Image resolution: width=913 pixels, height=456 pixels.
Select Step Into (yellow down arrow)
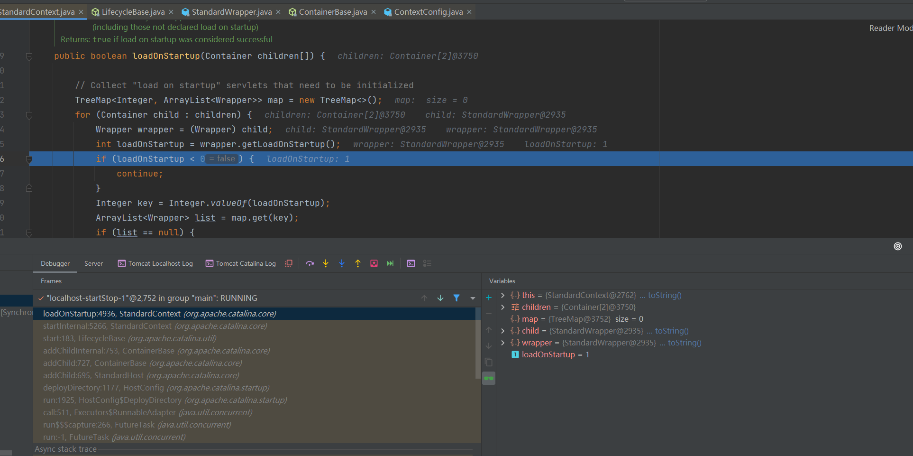tap(326, 263)
